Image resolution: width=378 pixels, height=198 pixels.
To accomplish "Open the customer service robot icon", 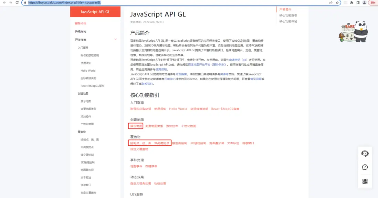I will [x=365, y=153].
